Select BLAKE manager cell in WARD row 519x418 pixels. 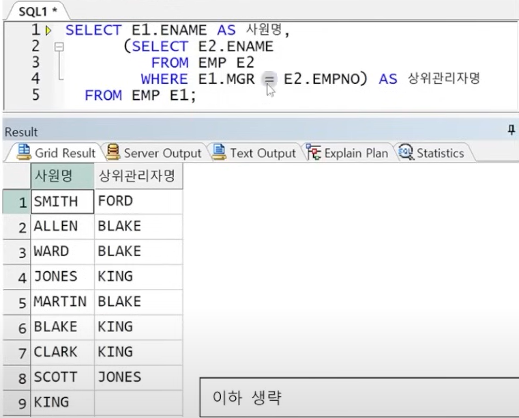tap(138, 251)
